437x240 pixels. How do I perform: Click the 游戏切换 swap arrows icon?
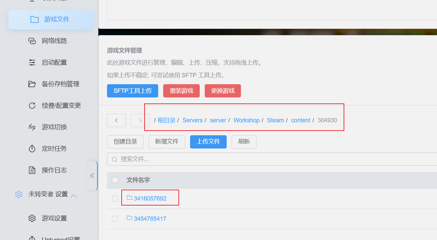[x=32, y=127]
